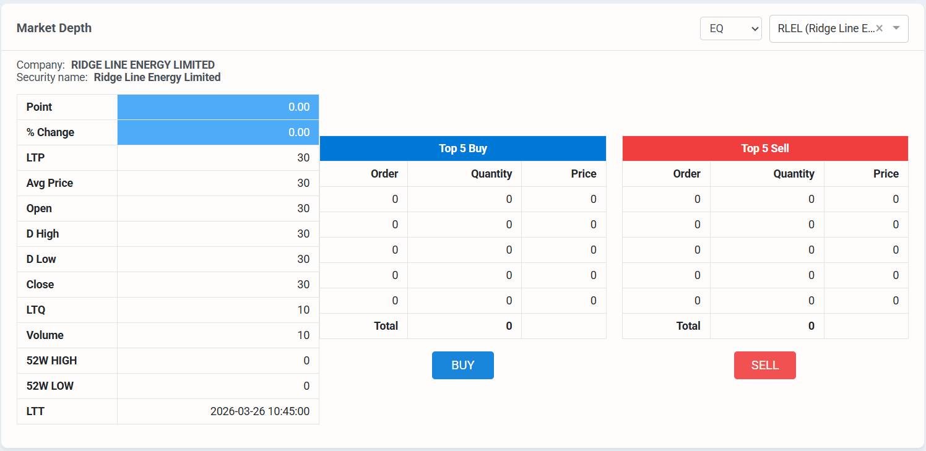Click the Security name value text
The image size is (926, 451).
tap(157, 77)
